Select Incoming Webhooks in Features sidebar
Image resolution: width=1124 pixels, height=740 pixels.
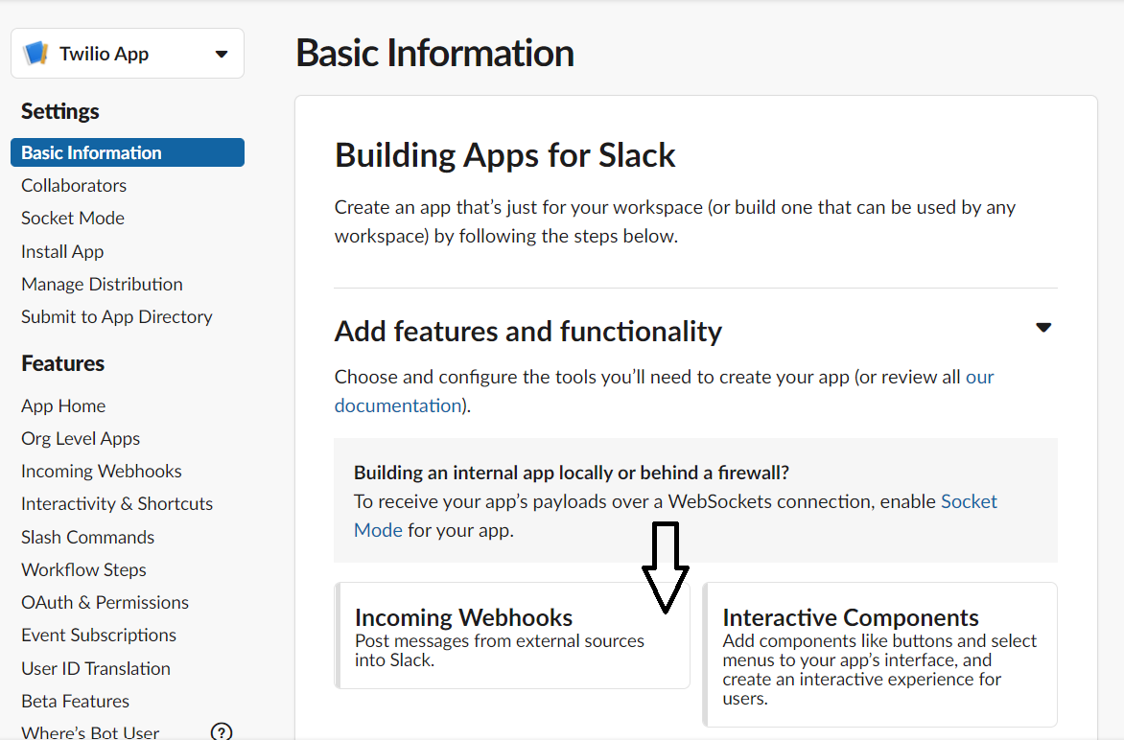tap(101, 472)
